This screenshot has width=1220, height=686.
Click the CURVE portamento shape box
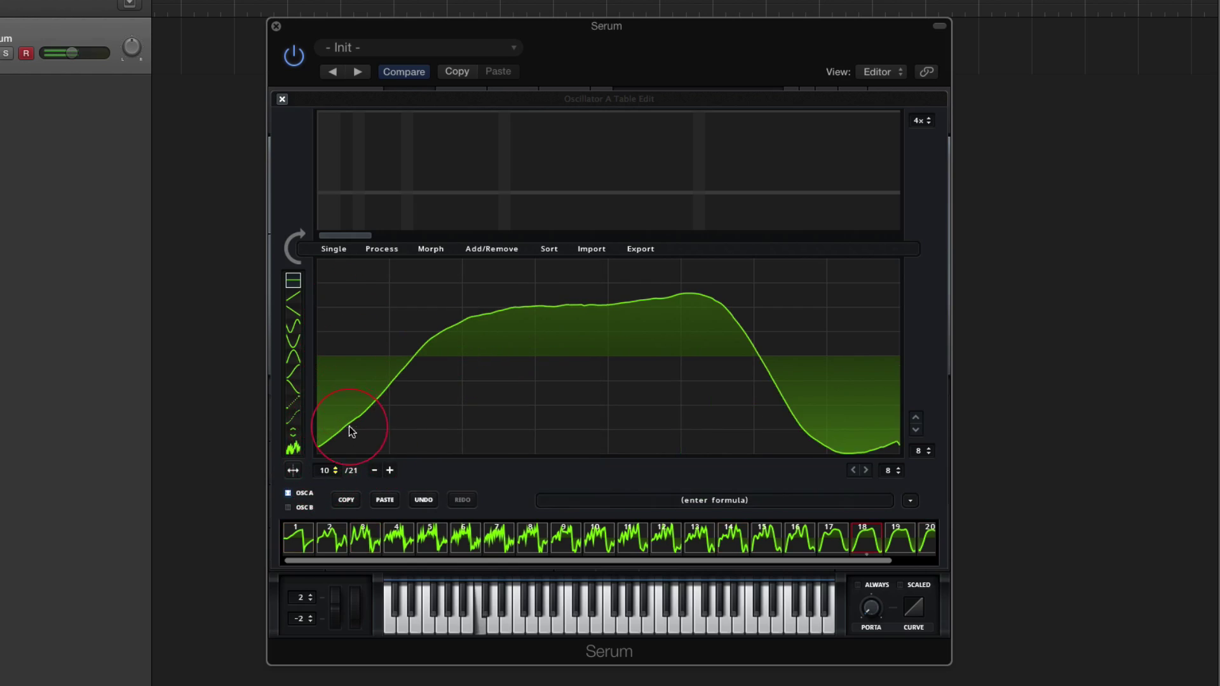point(914,608)
